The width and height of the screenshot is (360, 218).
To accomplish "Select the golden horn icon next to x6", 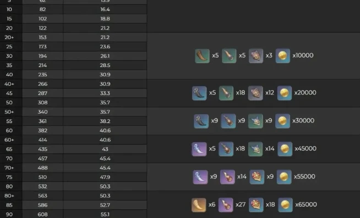I will click(199, 205).
